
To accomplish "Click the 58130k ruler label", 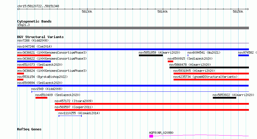I will coord(87,12).
